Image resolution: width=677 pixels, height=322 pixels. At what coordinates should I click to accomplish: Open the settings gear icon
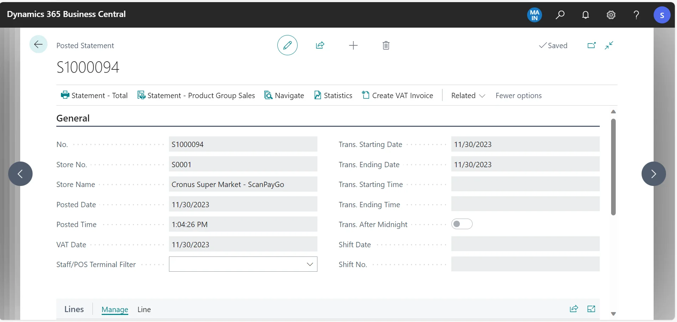click(x=611, y=15)
